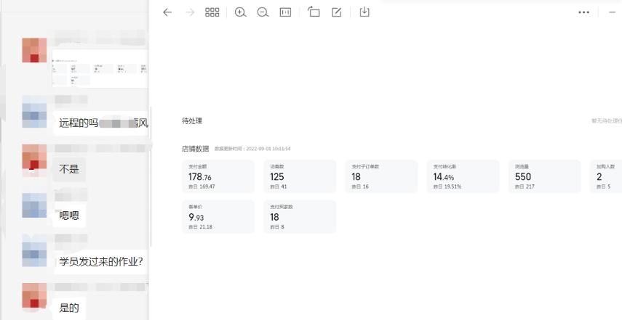This screenshot has width=622, height=320.
Task: Click the '学员发过来的作业?' message
Action: pyautogui.click(x=100, y=261)
